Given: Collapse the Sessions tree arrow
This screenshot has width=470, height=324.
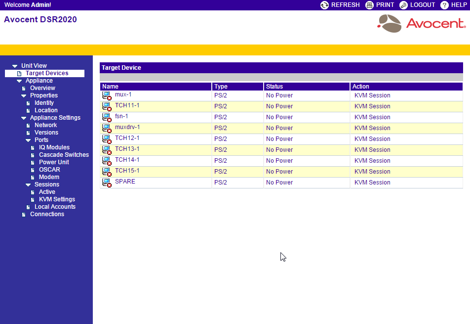Looking at the screenshot, I should pos(28,185).
